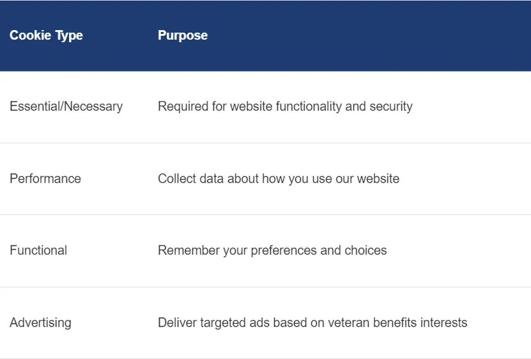Click the word "security" in Essential row
This screenshot has width=531, height=359.
pyautogui.click(x=391, y=106)
